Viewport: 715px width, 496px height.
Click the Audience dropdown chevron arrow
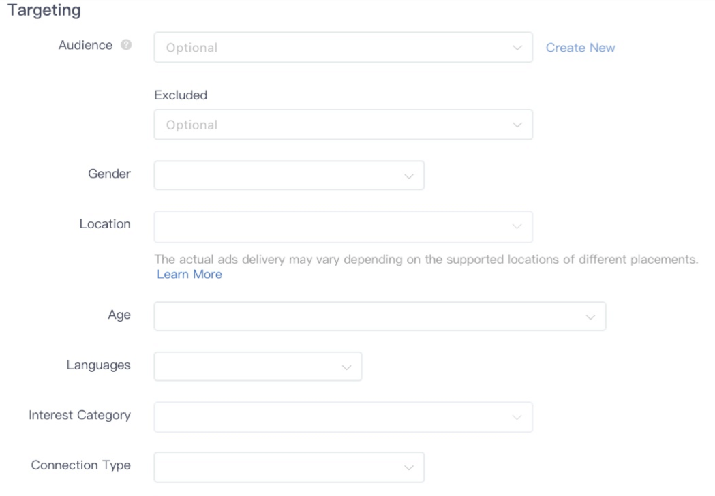517,48
